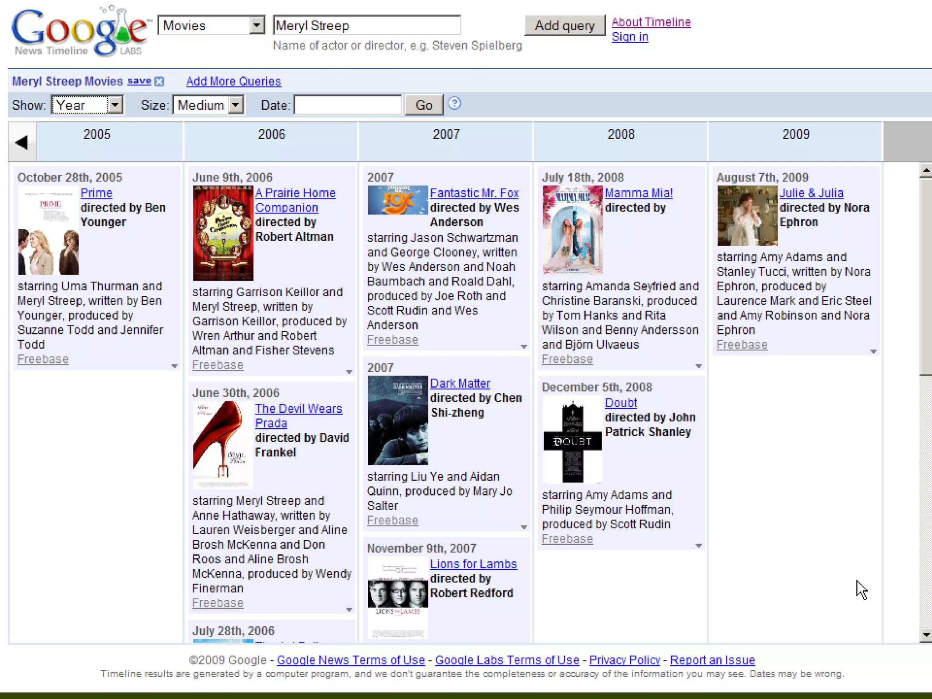The height and width of the screenshot is (699, 932).
Task: Click the Mamma Mia! poster thumbnail
Action: point(572,230)
